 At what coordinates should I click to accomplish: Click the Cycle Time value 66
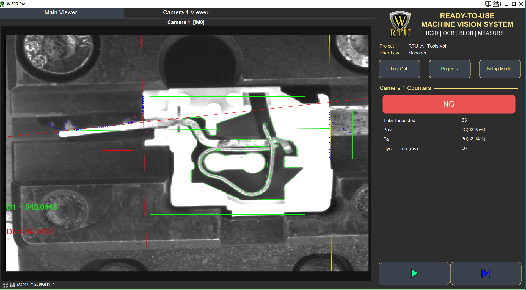point(464,148)
